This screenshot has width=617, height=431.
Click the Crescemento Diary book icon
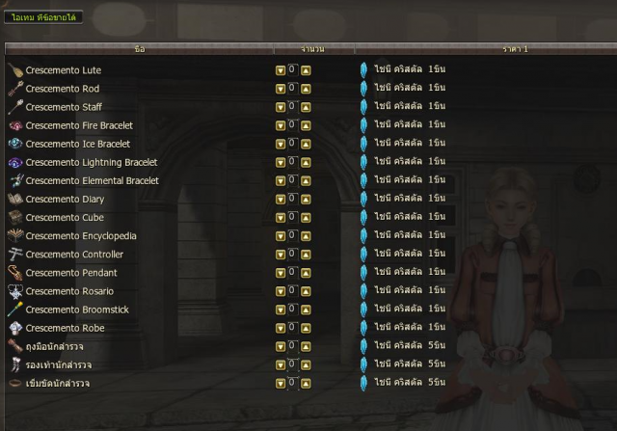(15, 200)
